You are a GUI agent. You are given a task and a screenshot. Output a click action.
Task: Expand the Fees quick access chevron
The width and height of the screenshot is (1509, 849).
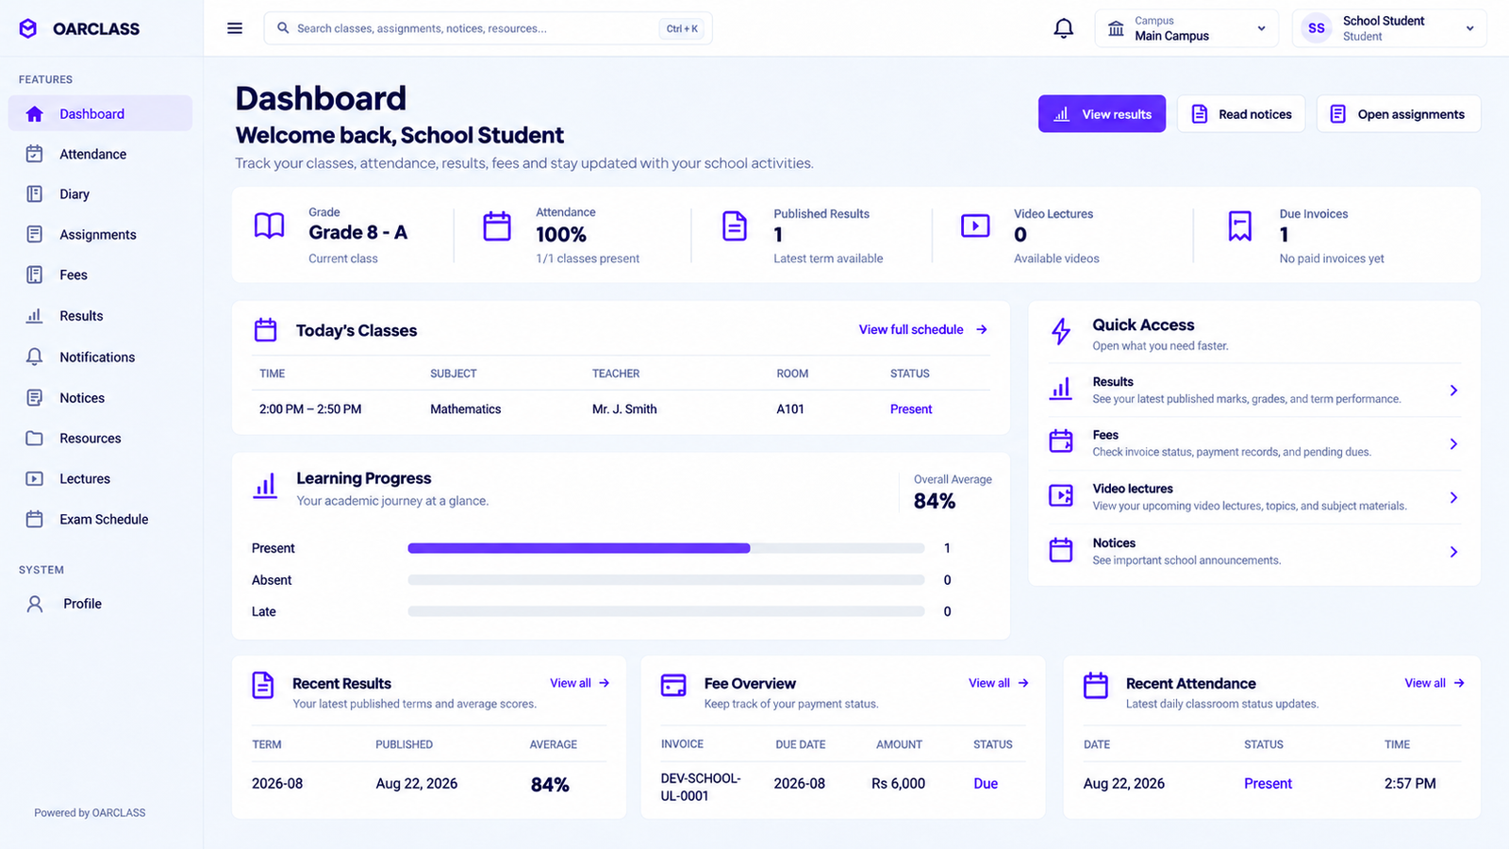coord(1453,444)
